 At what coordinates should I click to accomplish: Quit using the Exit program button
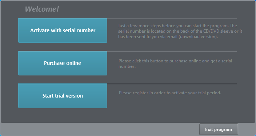point(219,129)
